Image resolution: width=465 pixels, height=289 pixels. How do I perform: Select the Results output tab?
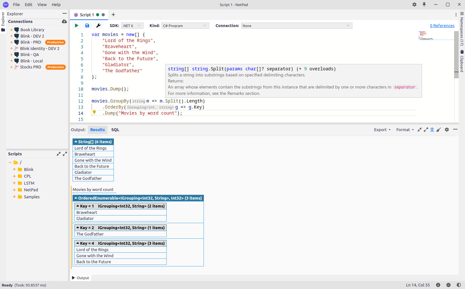[97, 130]
